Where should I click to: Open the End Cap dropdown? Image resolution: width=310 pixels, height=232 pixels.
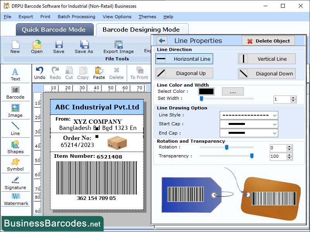point(275,133)
